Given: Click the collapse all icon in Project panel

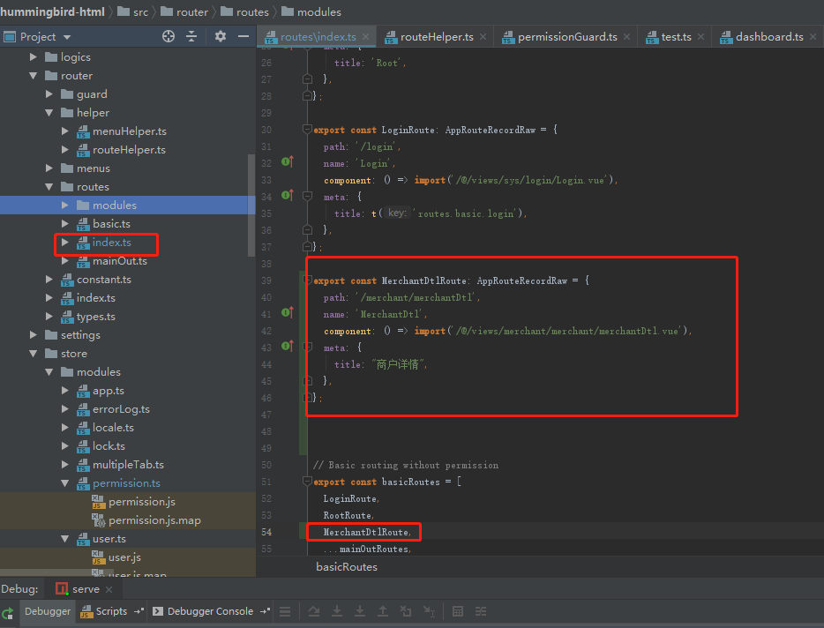Looking at the screenshot, I should point(191,36).
